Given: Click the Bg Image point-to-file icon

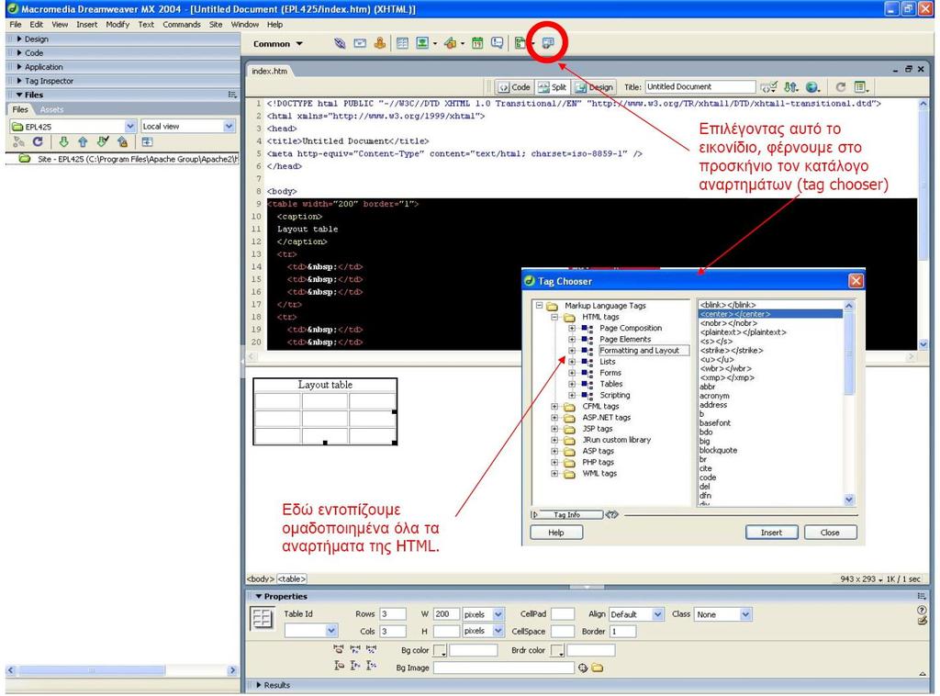Looking at the screenshot, I should pos(583,668).
